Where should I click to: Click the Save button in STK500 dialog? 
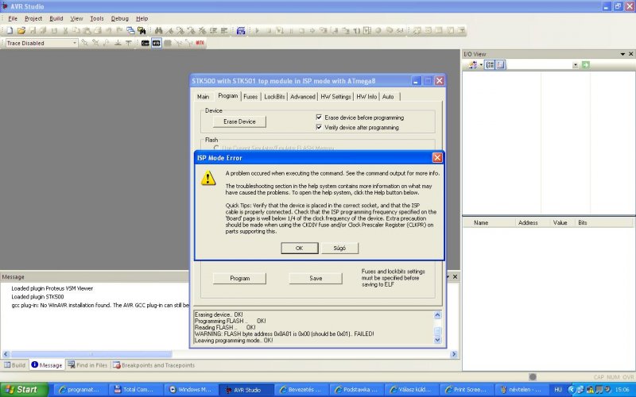[x=316, y=279]
